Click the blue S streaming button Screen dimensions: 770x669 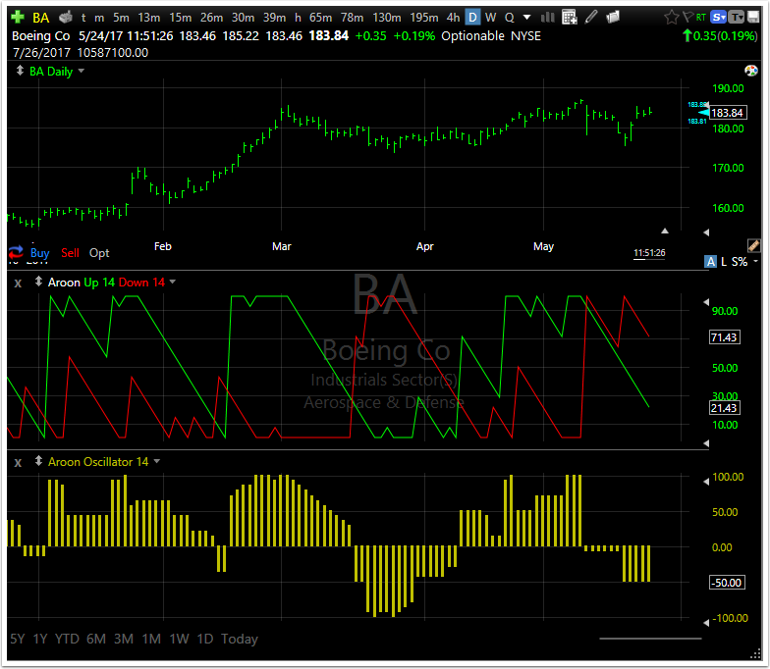coord(719,18)
